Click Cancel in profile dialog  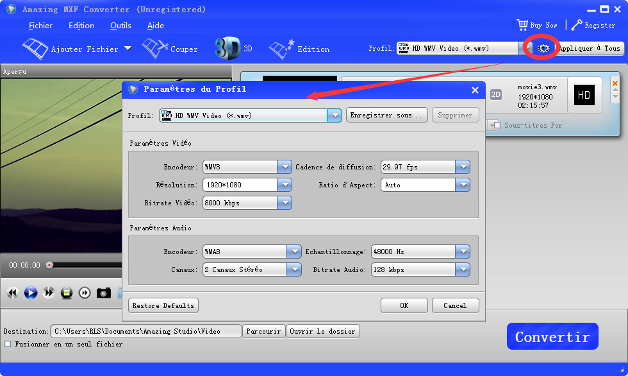click(456, 305)
